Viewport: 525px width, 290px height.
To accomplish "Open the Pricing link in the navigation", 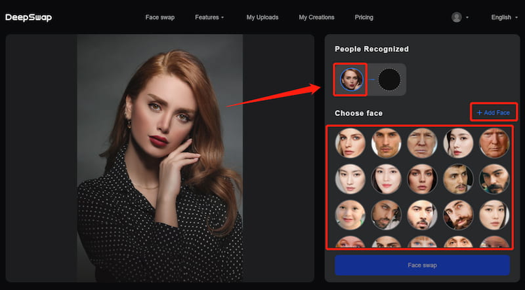I will 364,18.
